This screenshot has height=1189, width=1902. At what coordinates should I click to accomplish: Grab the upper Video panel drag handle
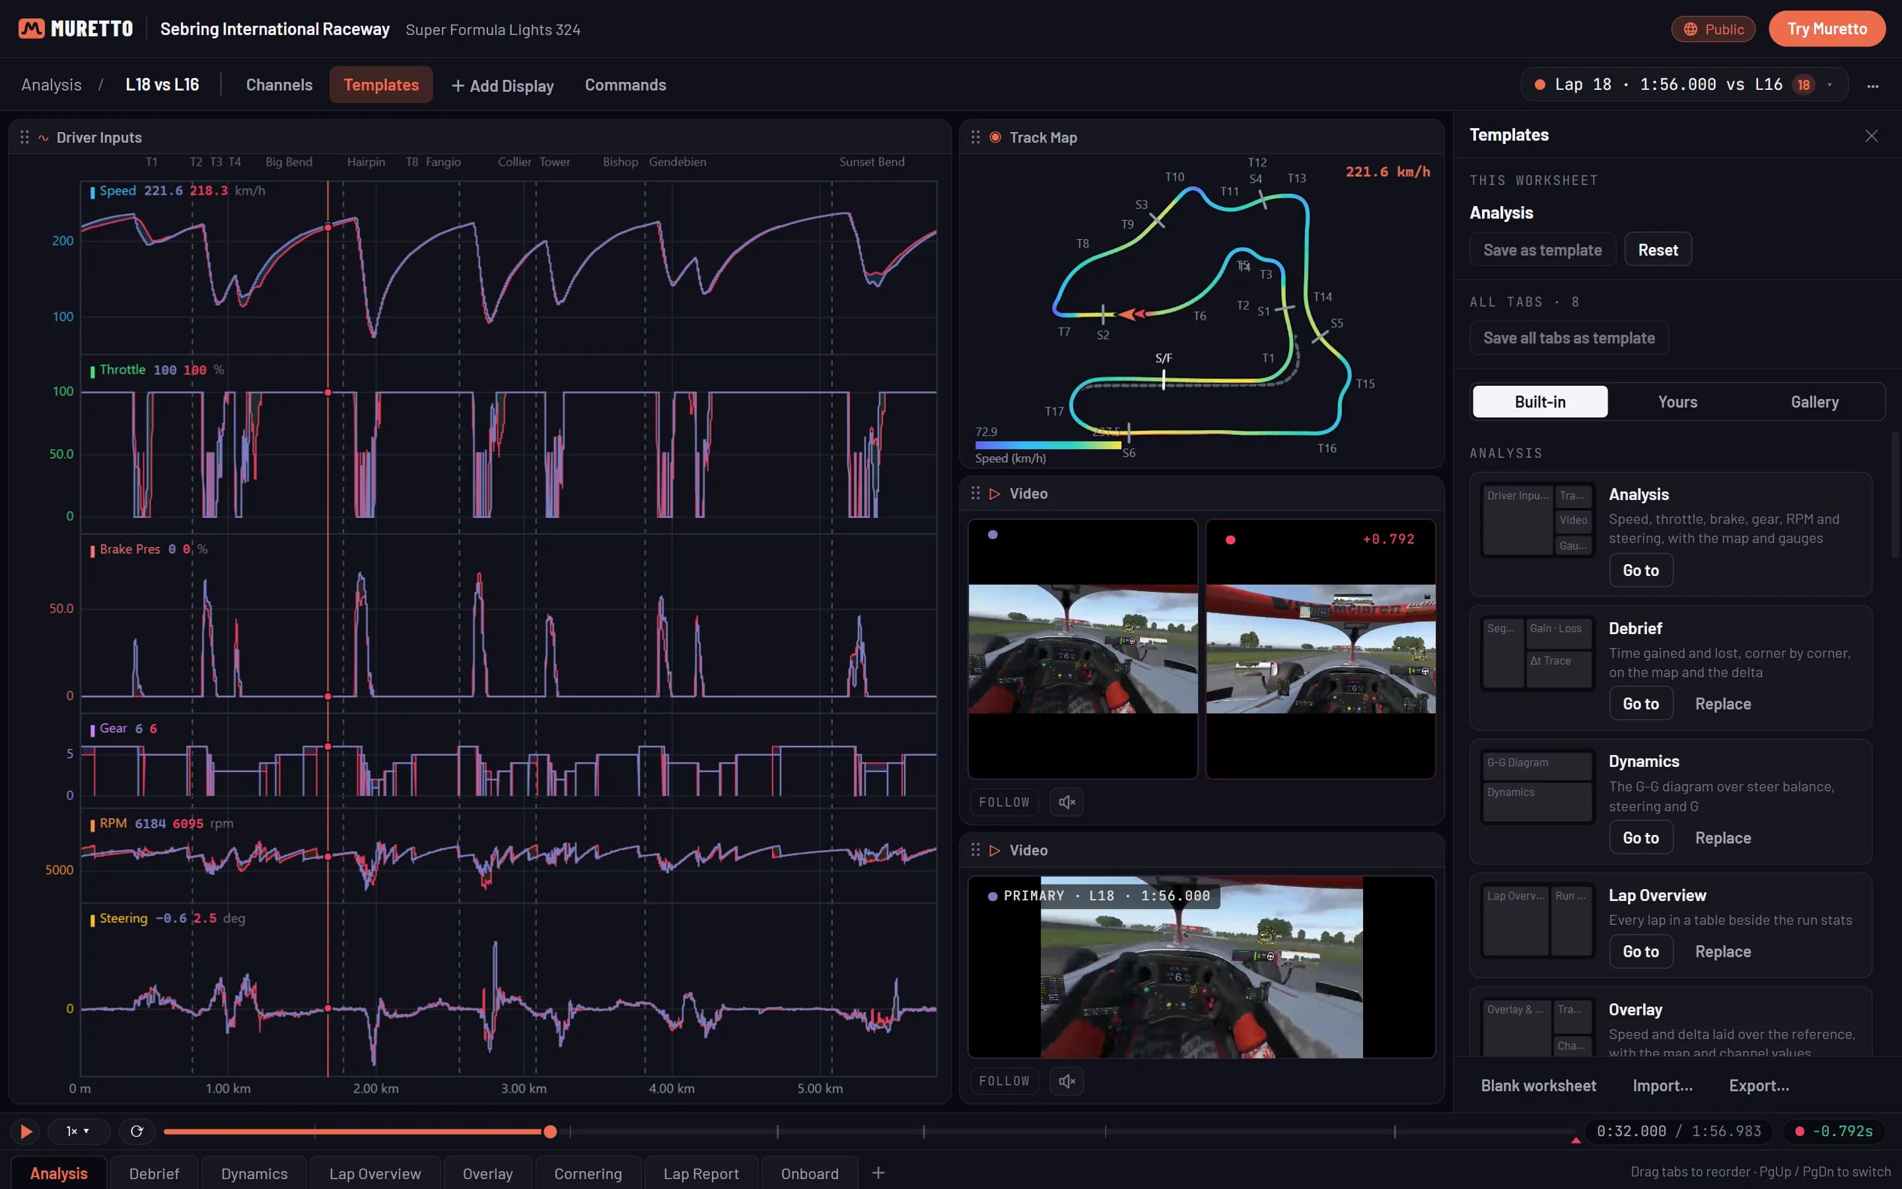(x=975, y=493)
